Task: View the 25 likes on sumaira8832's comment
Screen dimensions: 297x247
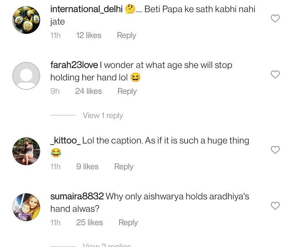Action: pos(89,222)
